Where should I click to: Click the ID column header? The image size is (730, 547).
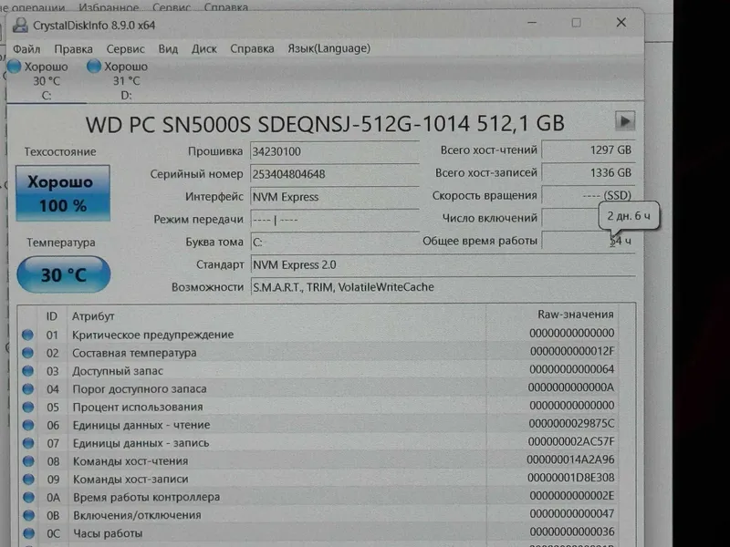coord(52,316)
